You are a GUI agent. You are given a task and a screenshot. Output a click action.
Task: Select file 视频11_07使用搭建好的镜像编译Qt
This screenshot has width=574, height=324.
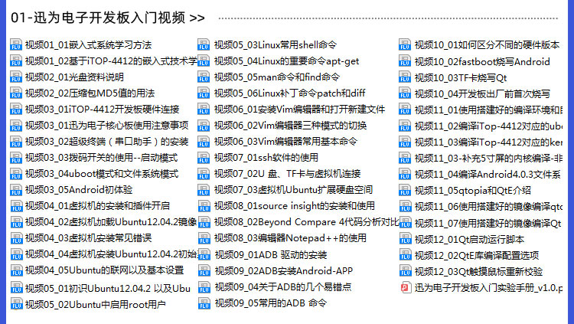click(x=488, y=223)
